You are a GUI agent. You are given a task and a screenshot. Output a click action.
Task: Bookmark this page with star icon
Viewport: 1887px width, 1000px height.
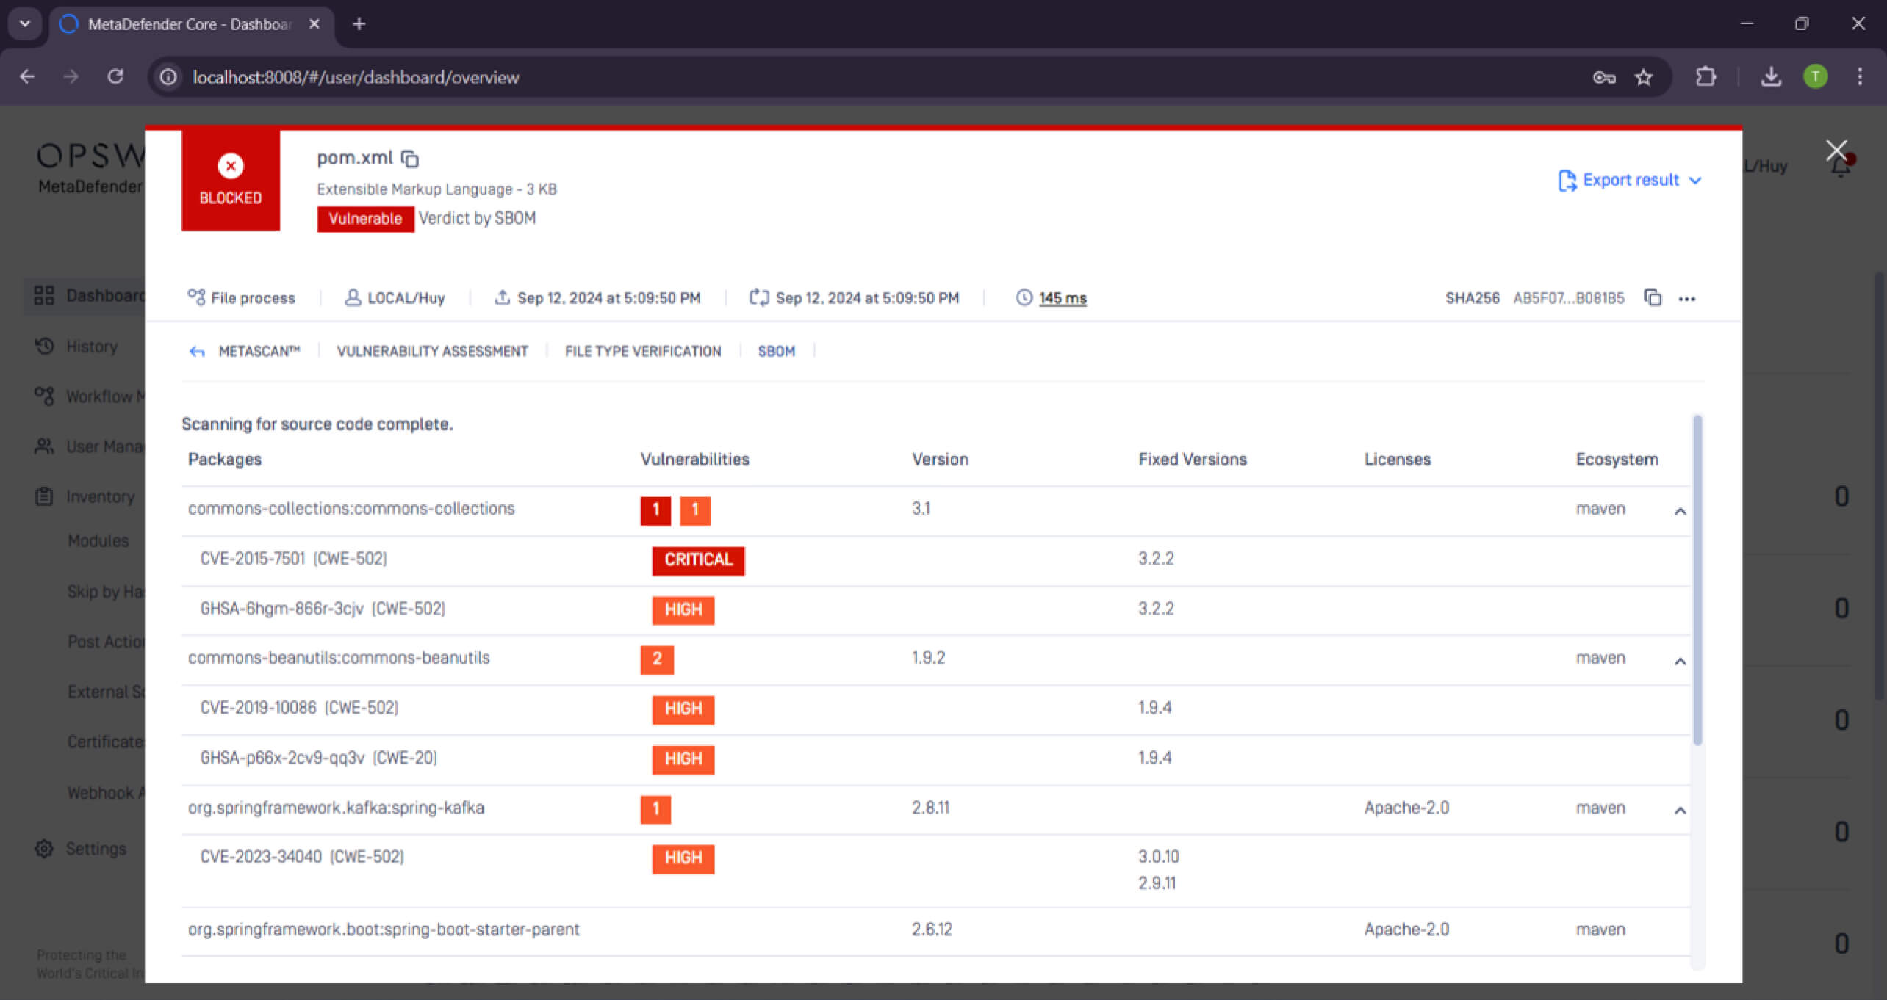coord(1644,77)
